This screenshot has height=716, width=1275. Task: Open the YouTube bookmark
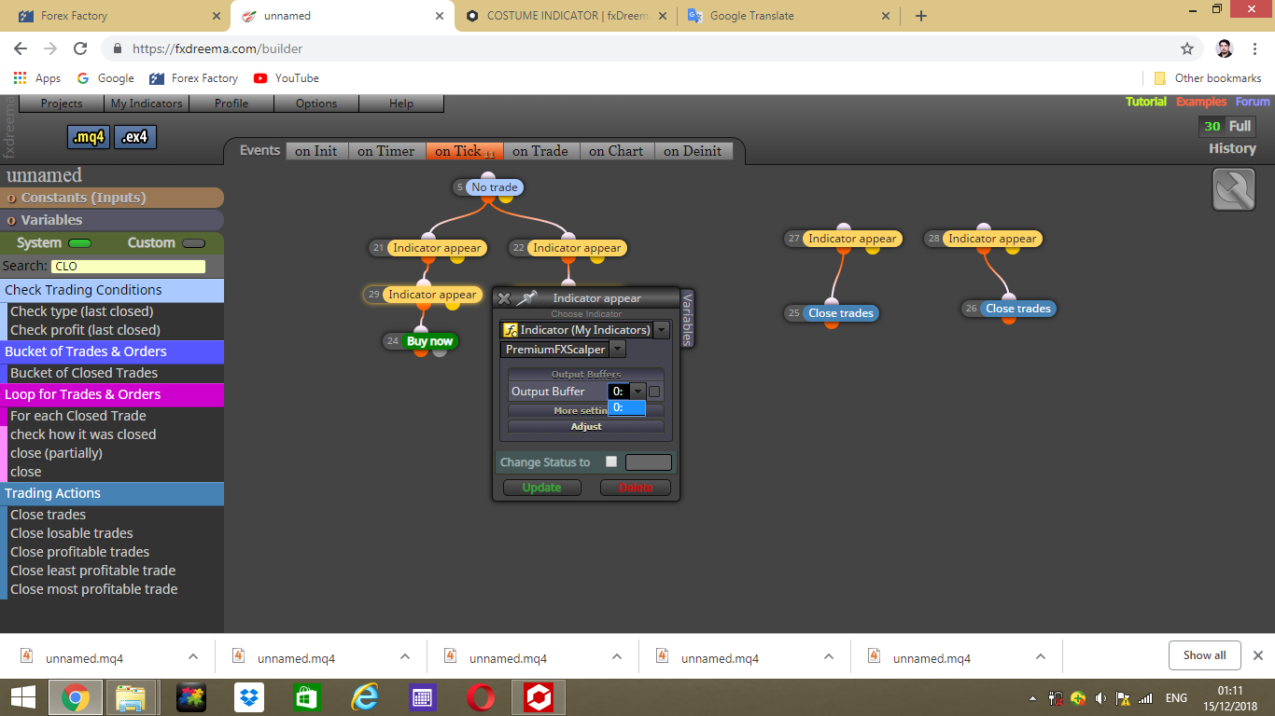[x=287, y=78]
